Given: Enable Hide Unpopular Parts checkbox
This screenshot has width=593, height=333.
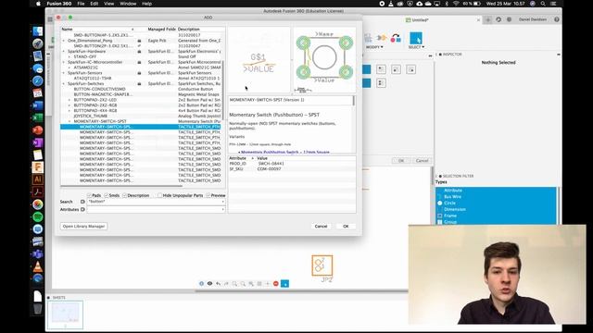Looking at the screenshot, I should coord(159,195).
